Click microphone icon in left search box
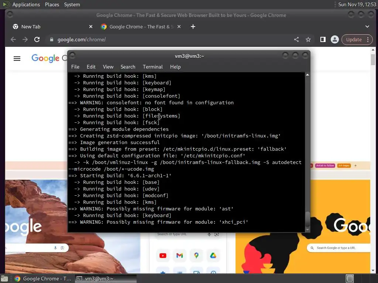Image resolution: width=378 pixels, height=283 pixels. pyautogui.click(x=55, y=248)
